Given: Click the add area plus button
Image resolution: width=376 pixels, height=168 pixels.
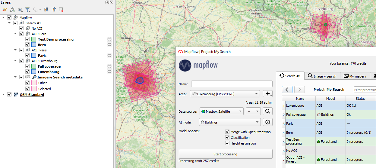Looking at the screenshot, I should (267, 94).
